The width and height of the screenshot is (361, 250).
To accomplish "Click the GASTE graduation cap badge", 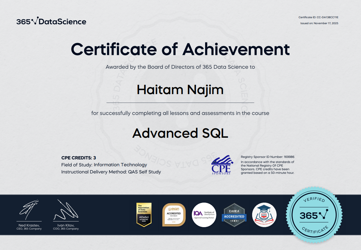I will [x=264, y=215].
